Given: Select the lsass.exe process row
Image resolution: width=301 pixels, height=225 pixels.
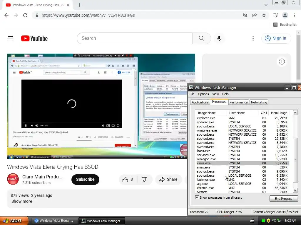Looking at the screenshot, I should (x=242, y=151).
